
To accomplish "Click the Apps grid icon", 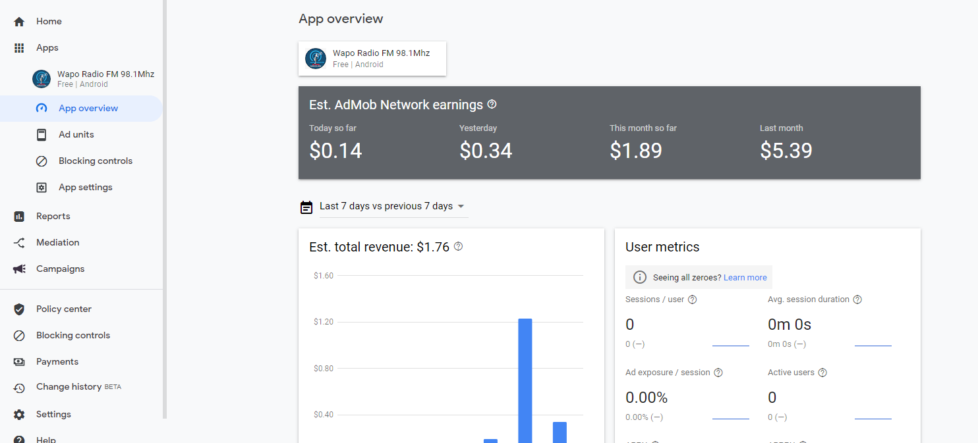I will [x=19, y=48].
